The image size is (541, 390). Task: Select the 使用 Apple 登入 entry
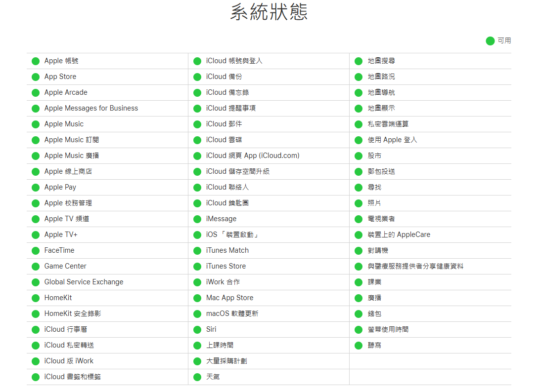[x=393, y=140]
